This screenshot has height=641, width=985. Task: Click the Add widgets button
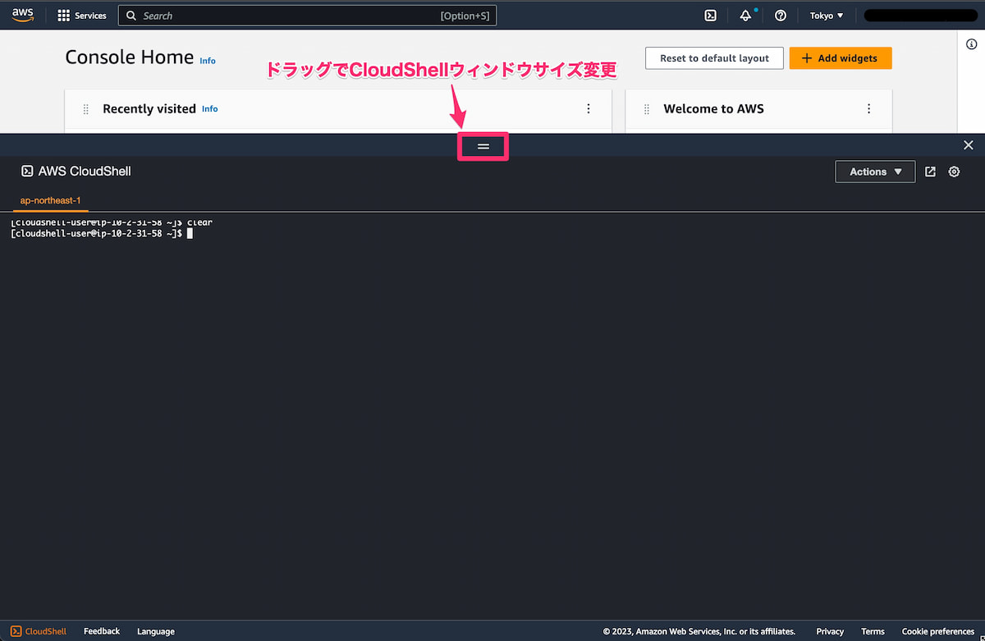(x=841, y=58)
